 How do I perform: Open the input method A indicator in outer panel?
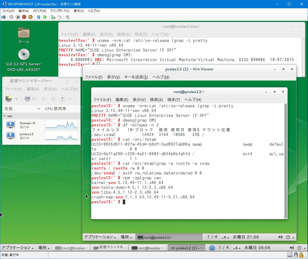click(x=237, y=248)
